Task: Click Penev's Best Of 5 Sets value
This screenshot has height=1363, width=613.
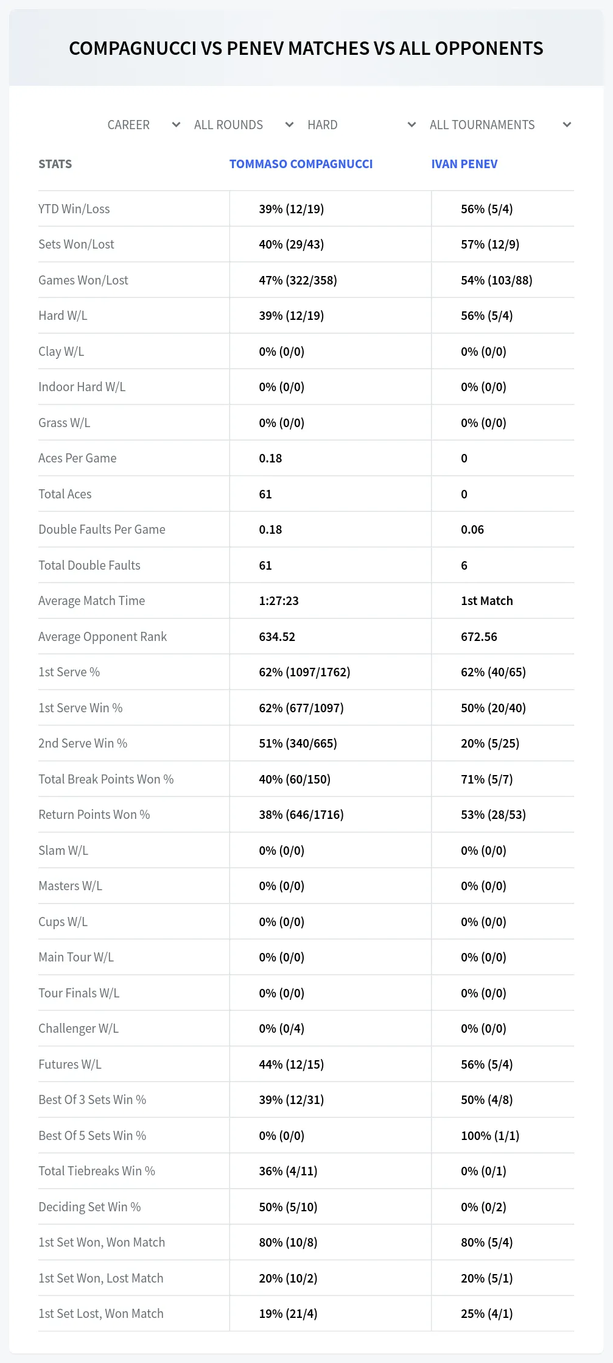Action: 490,1136
